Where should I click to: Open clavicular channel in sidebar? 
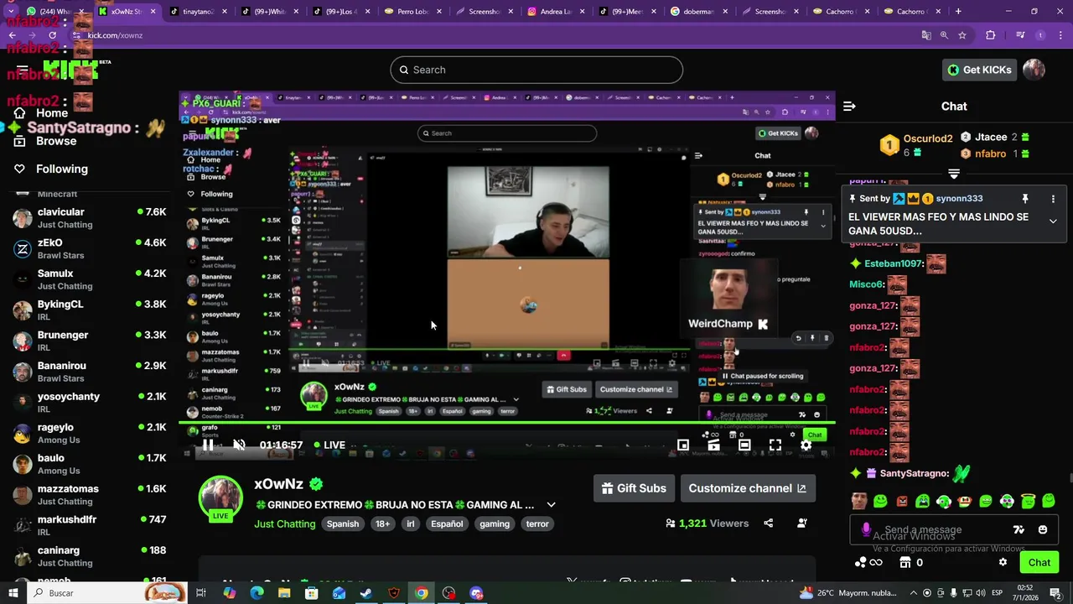click(90, 218)
